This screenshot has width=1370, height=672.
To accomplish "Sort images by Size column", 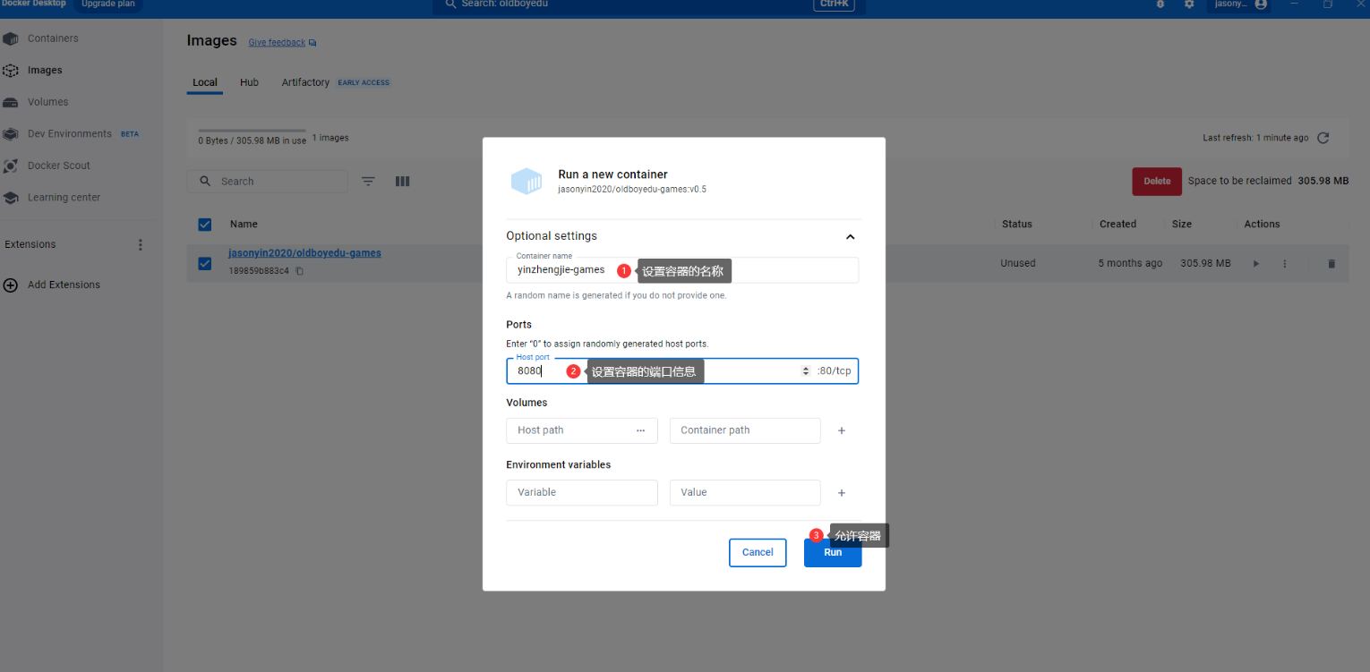I will pos(1182,225).
